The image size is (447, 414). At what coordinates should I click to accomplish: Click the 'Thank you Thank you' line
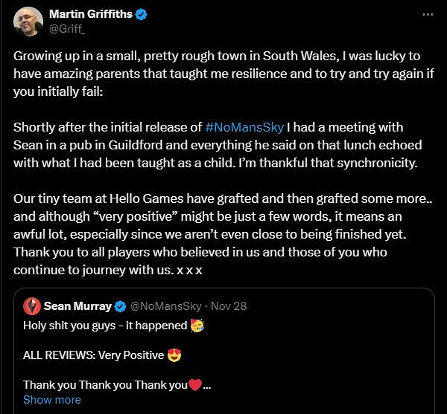104,385
